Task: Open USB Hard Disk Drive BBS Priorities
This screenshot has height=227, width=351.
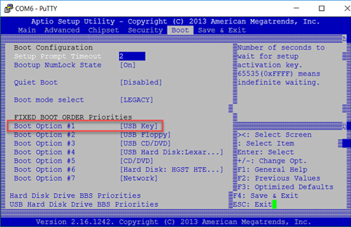Action: click(x=84, y=204)
